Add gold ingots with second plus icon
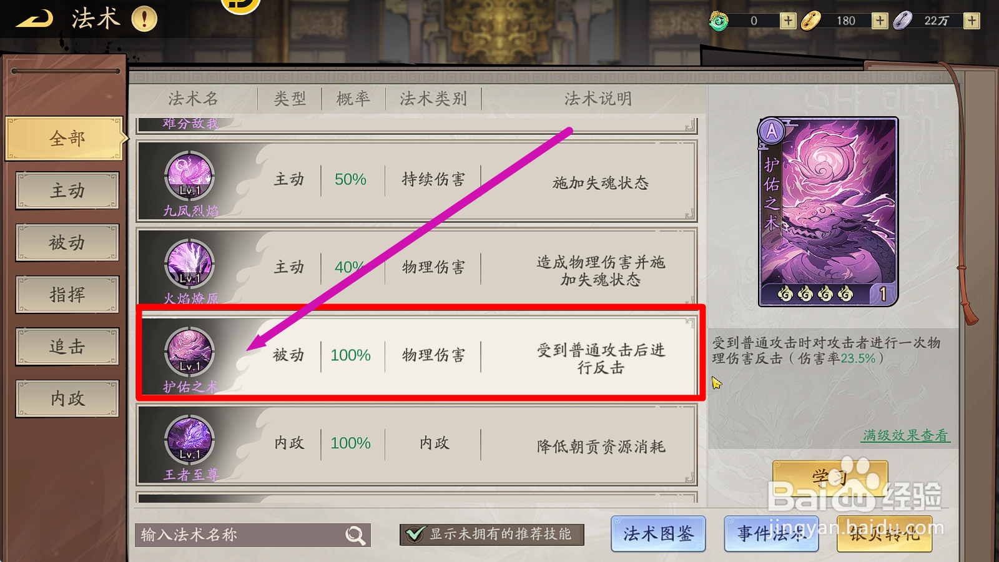Viewport: 999px width, 562px height. (x=880, y=21)
